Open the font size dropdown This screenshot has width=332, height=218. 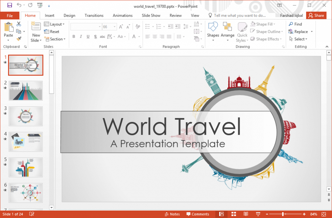tap(114, 27)
